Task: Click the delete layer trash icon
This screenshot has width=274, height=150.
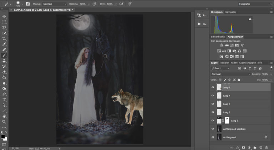Action: tap(266, 147)
